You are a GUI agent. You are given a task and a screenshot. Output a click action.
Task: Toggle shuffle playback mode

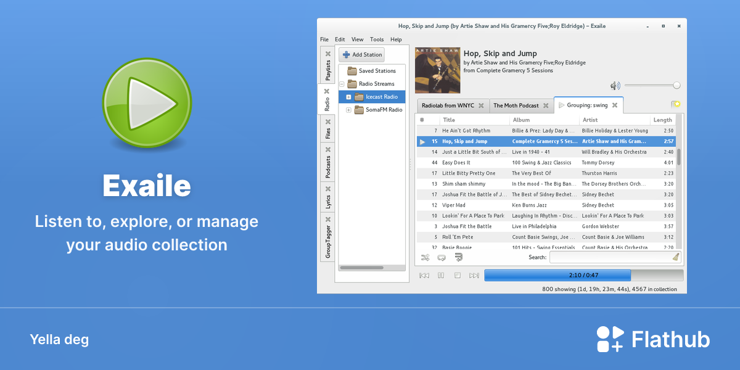(425, 257)
